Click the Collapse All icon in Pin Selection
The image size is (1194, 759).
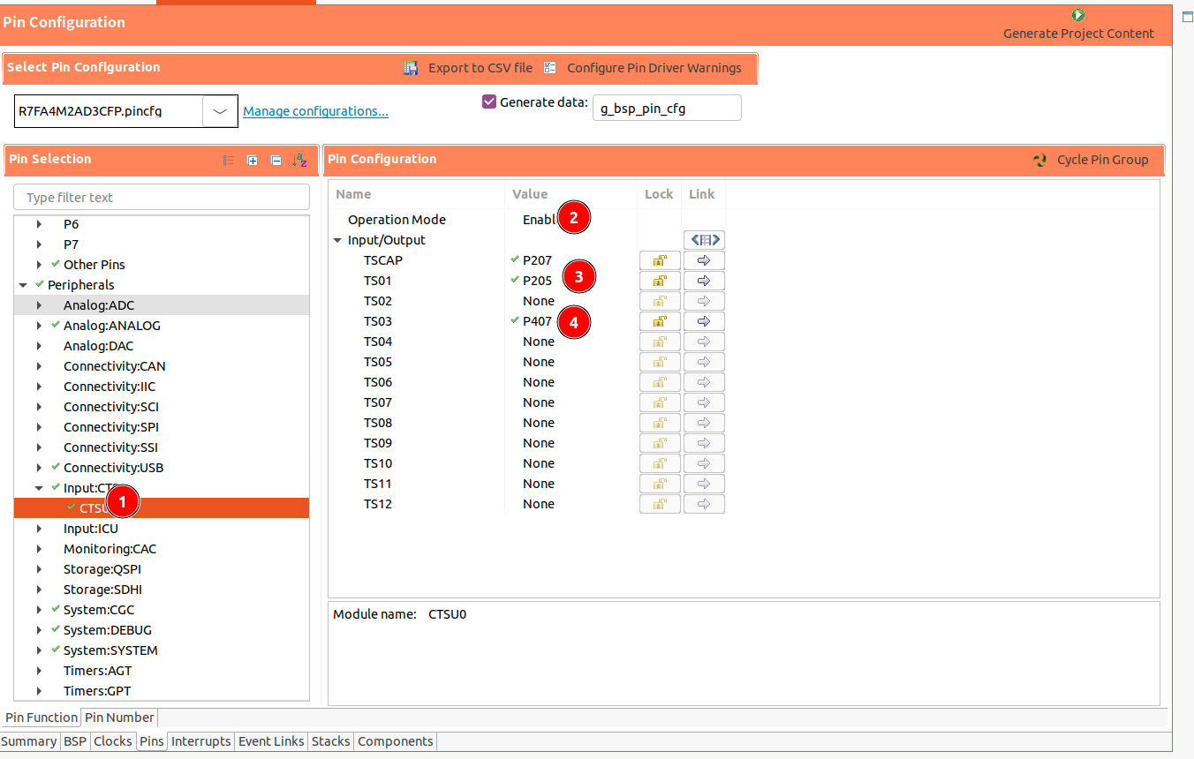click(x=276, y=161)
